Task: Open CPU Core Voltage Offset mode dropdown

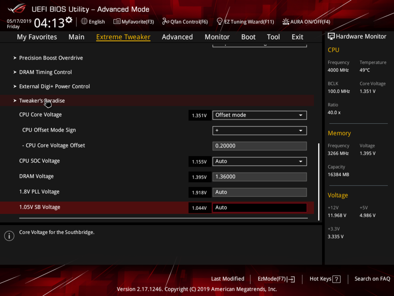Action: coord(259,115)
